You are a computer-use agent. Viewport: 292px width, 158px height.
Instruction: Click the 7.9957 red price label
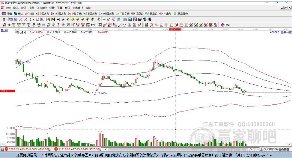tap(7, 91)
